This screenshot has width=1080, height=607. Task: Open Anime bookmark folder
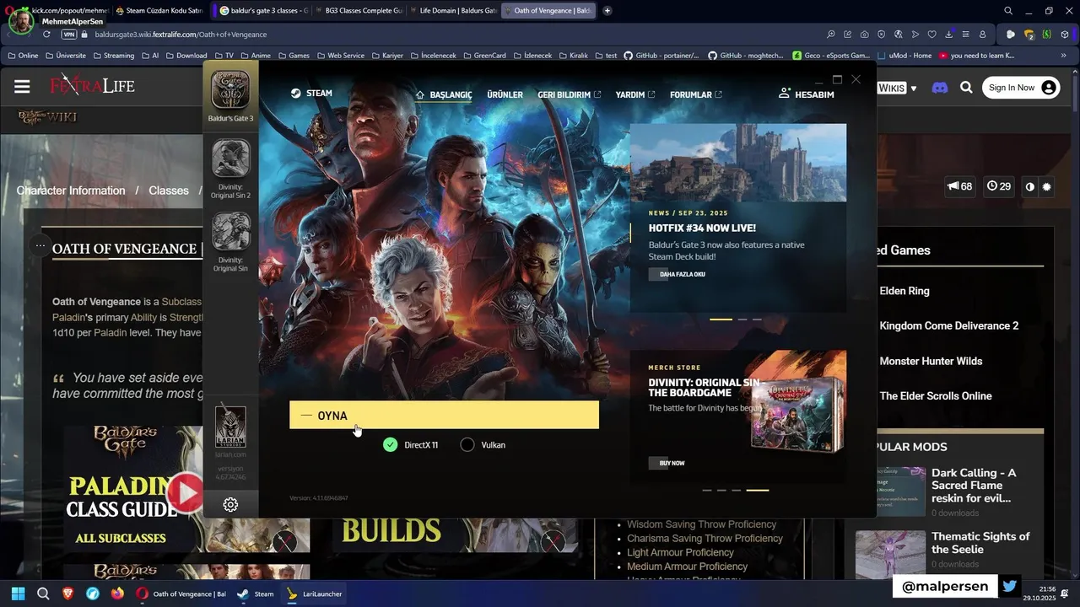pos(256,56)
